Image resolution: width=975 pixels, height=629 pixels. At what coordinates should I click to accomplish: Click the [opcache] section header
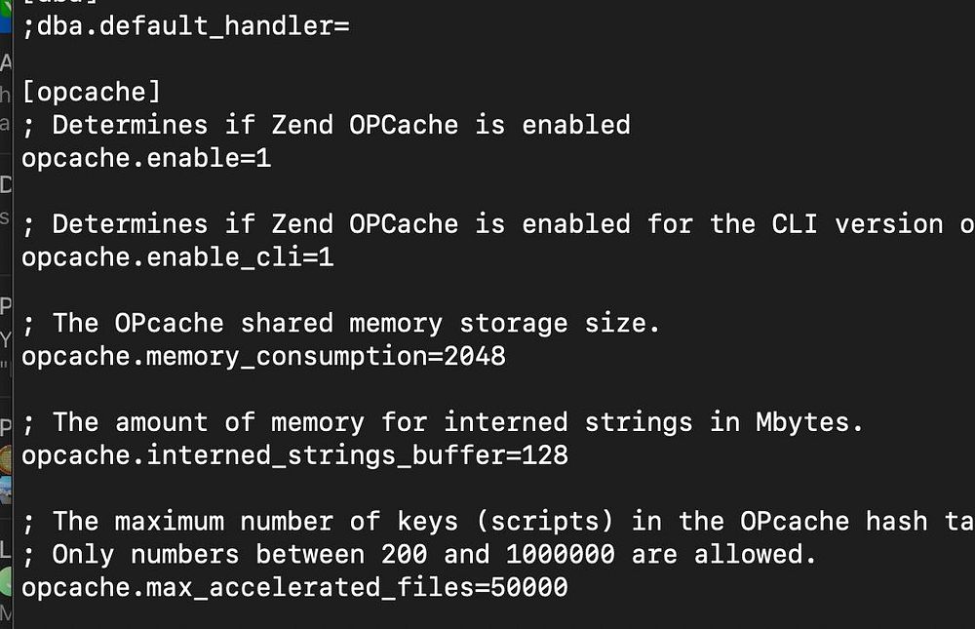tap(92, 92)
